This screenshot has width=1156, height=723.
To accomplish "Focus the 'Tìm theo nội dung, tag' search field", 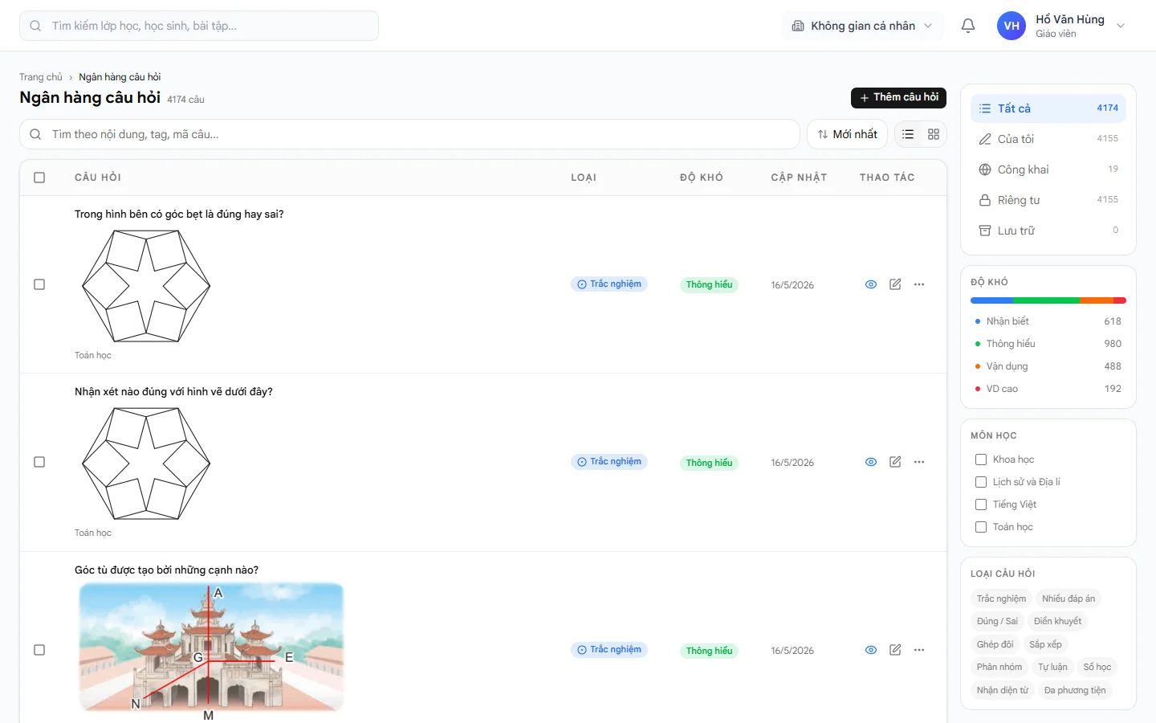I will click(x=409, y=134).
